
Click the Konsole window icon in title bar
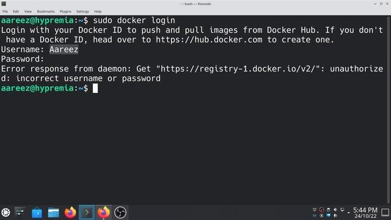coord(4,4)
